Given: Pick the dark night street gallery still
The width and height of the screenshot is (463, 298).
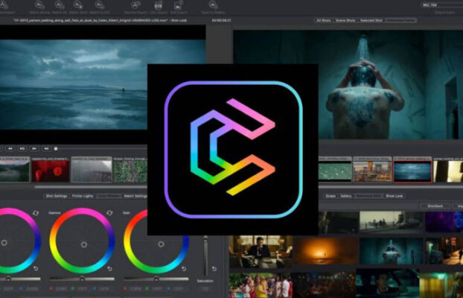Looking at the screenshot, I should 444,252.
